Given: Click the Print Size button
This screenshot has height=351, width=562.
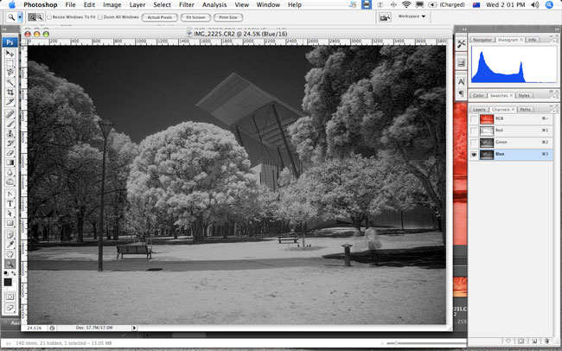Looking at the screenshot, I should (228, 17).
